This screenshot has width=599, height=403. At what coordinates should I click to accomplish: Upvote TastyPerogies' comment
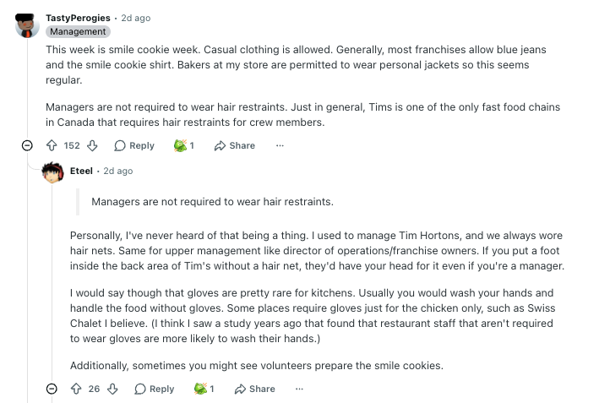coord(52,145)
